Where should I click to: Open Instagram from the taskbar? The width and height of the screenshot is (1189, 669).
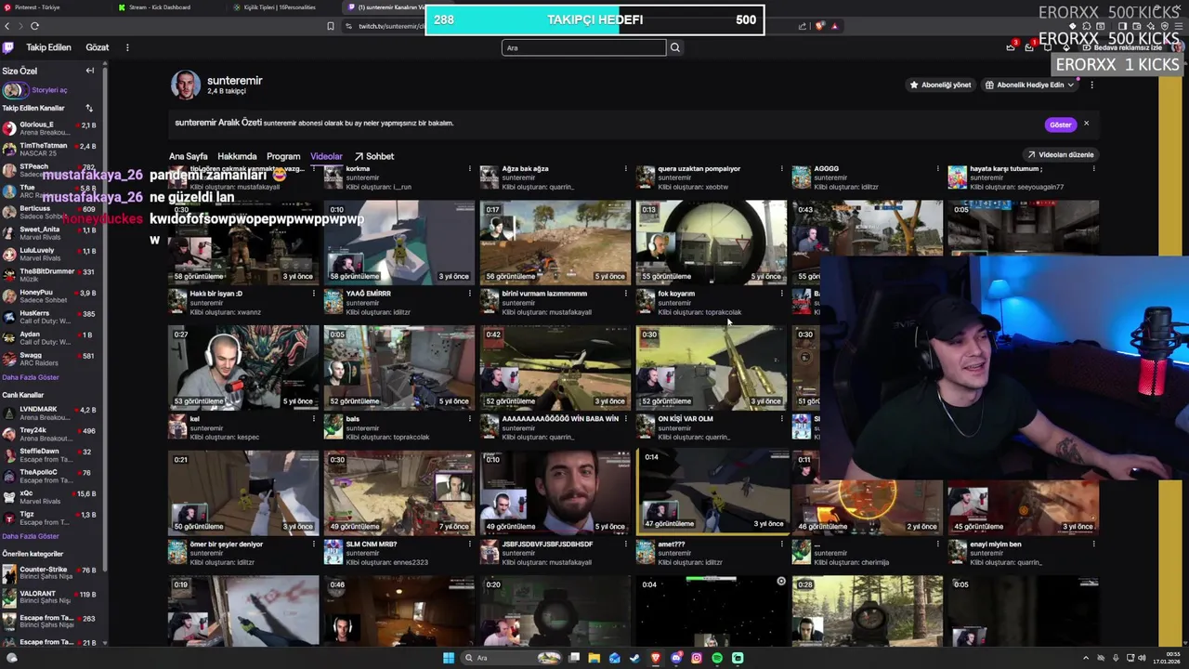(x=697, y=658)
